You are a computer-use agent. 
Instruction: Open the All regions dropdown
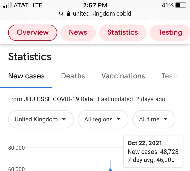point(103,119)
